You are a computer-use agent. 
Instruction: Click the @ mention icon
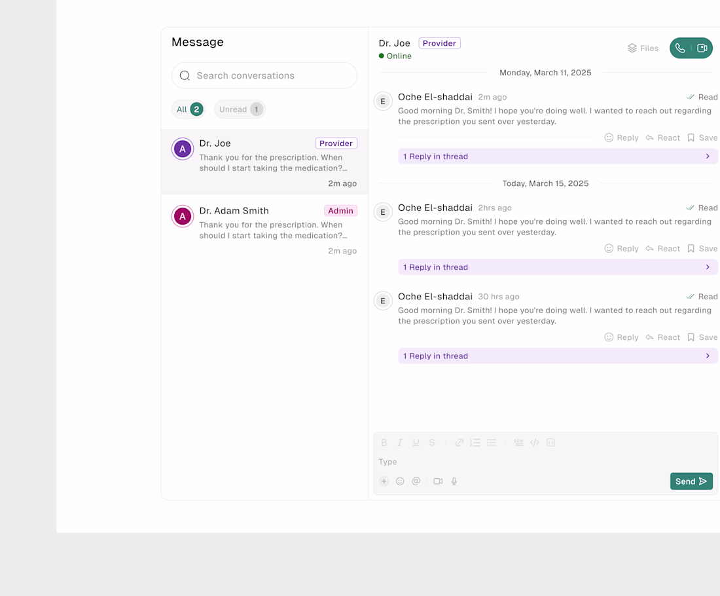tap(416, 481)
